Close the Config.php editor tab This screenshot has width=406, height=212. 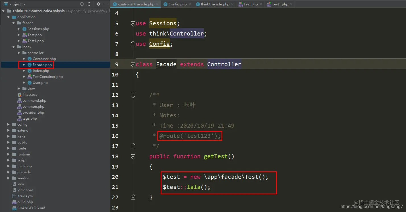coord(190,4)
